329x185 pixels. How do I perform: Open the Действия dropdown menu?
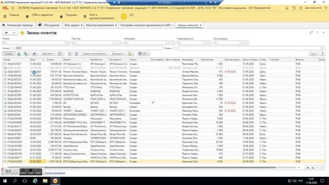tap(48, 53)
